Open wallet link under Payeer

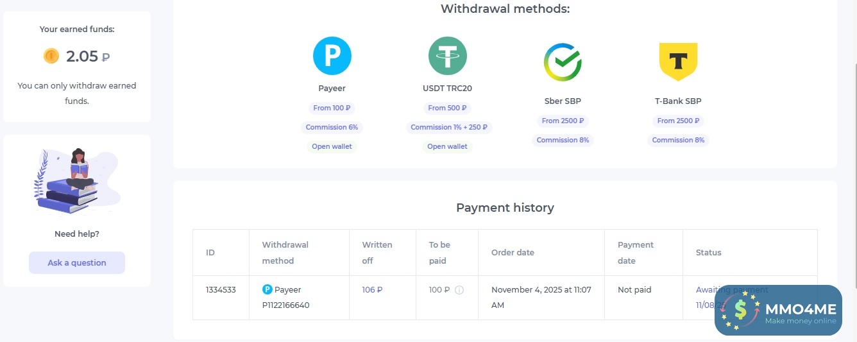point(332,146)
